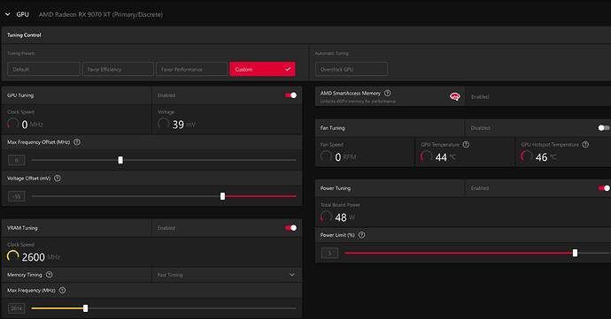The image size is (611, 319).
Task: Collapse the GPU section chevron
Action: (7, 14)
